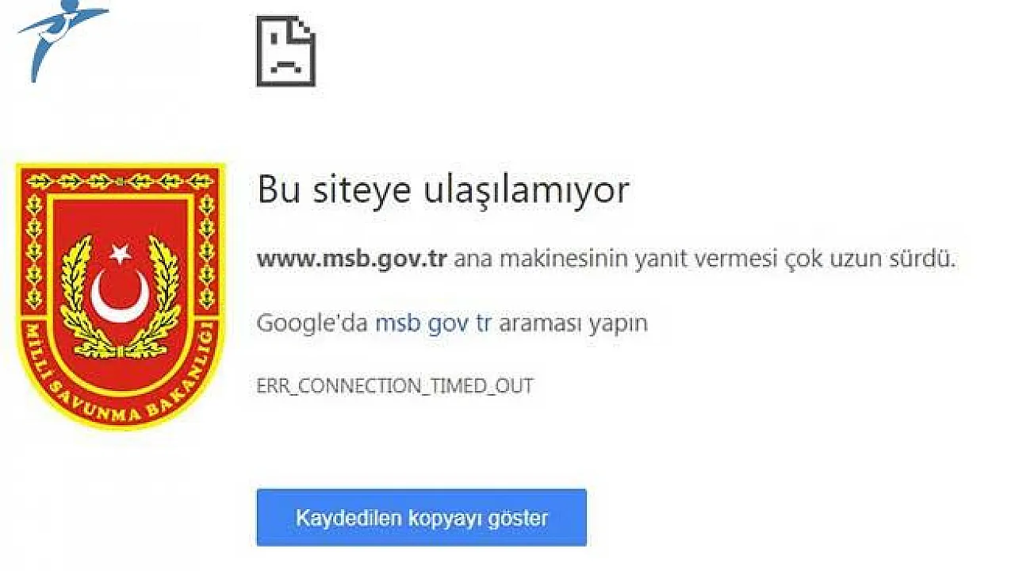1015x571 pixels.
Task: Click the emblem's top yellow ornamental border
Action: (x=121, y=181)
